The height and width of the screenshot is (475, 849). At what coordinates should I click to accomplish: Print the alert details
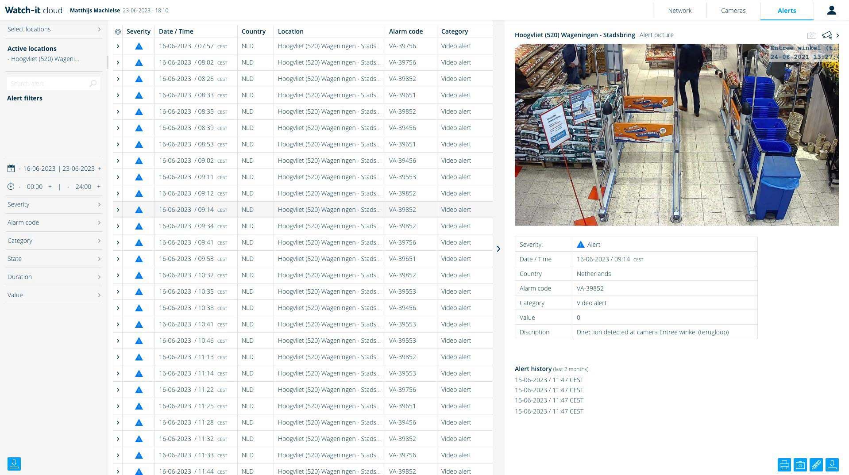click(x=784, y=465)
